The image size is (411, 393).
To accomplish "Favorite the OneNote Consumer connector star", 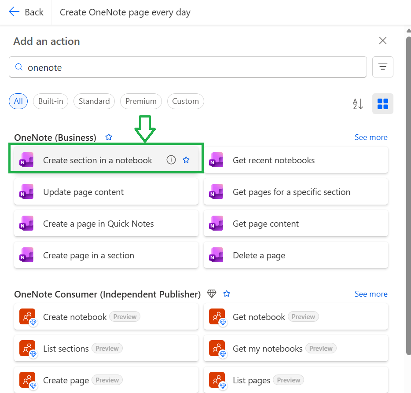I will [x=227, y=294].
